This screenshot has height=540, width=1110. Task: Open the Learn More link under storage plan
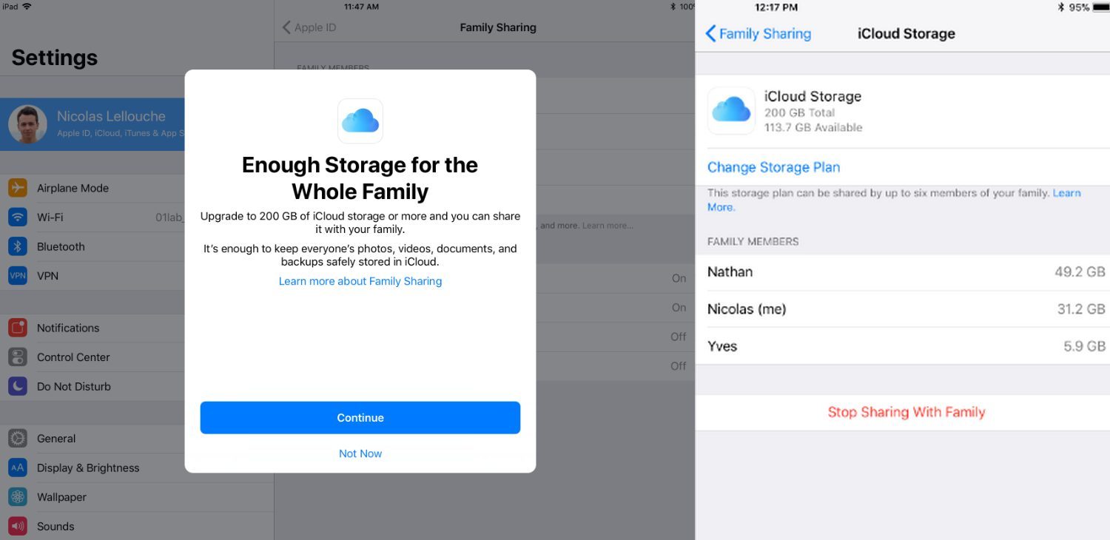point(1066,193)
